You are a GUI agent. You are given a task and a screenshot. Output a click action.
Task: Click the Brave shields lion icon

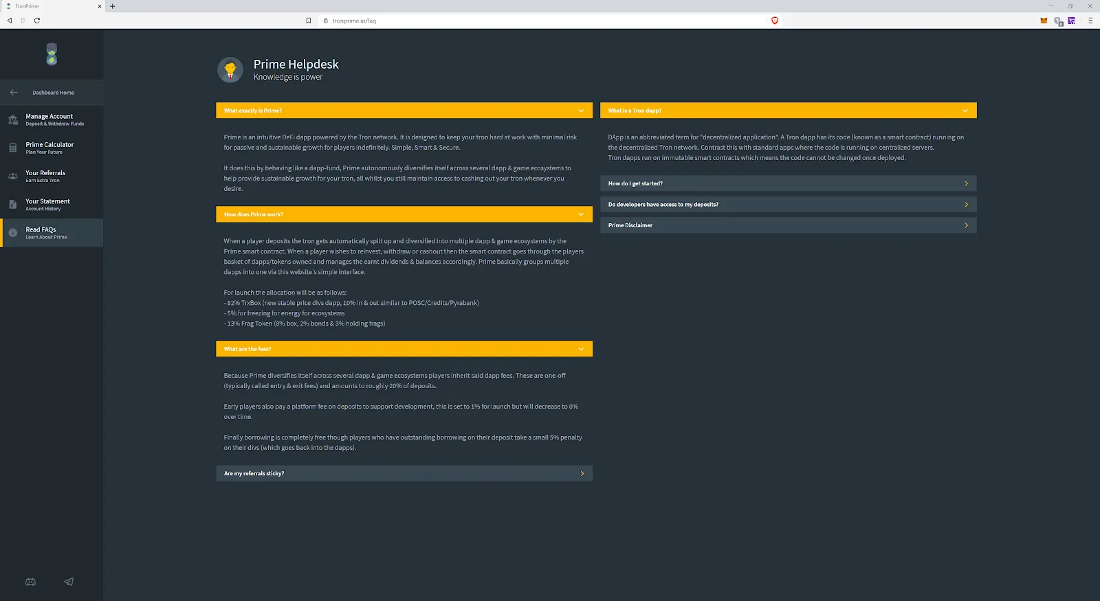click(775, 21)
